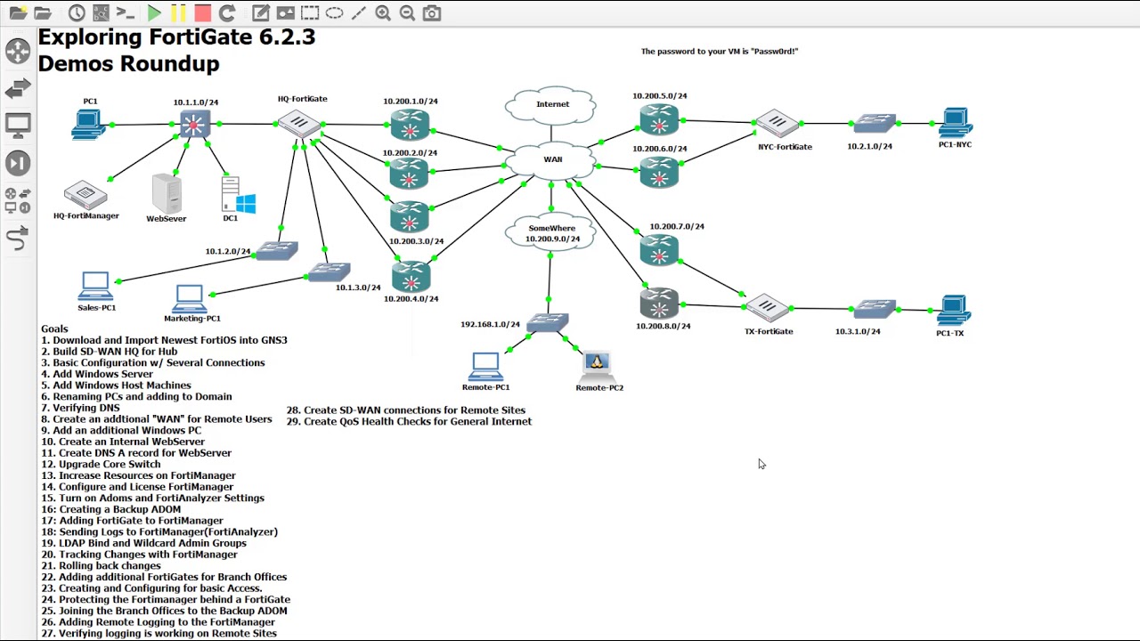Select the core switch 10.1.1.0/24 node
This screenshot has height=641, width=1140.
195,125
